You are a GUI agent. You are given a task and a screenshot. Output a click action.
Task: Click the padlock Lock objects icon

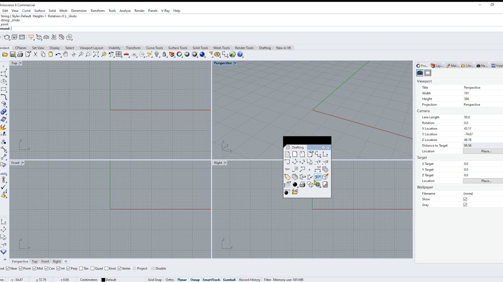tap(164, 54)
